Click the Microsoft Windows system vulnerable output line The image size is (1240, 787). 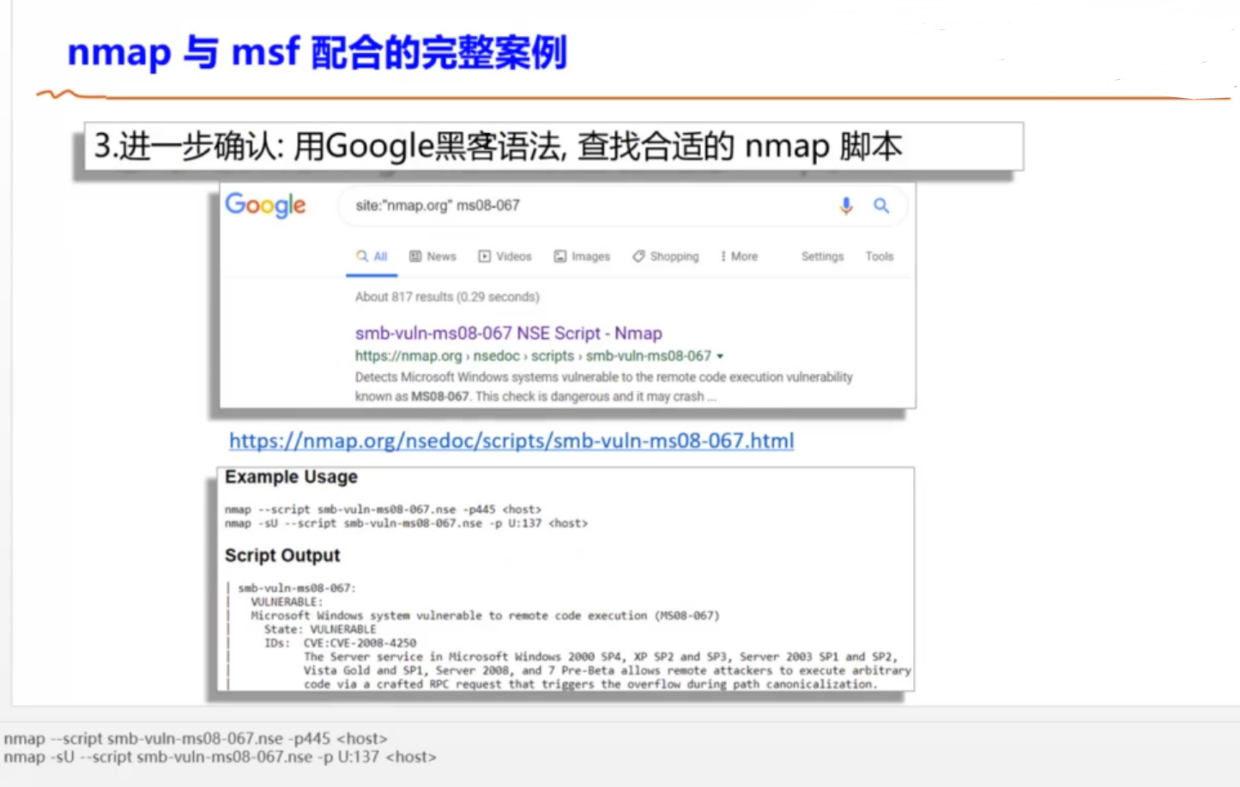coord(485,616)
